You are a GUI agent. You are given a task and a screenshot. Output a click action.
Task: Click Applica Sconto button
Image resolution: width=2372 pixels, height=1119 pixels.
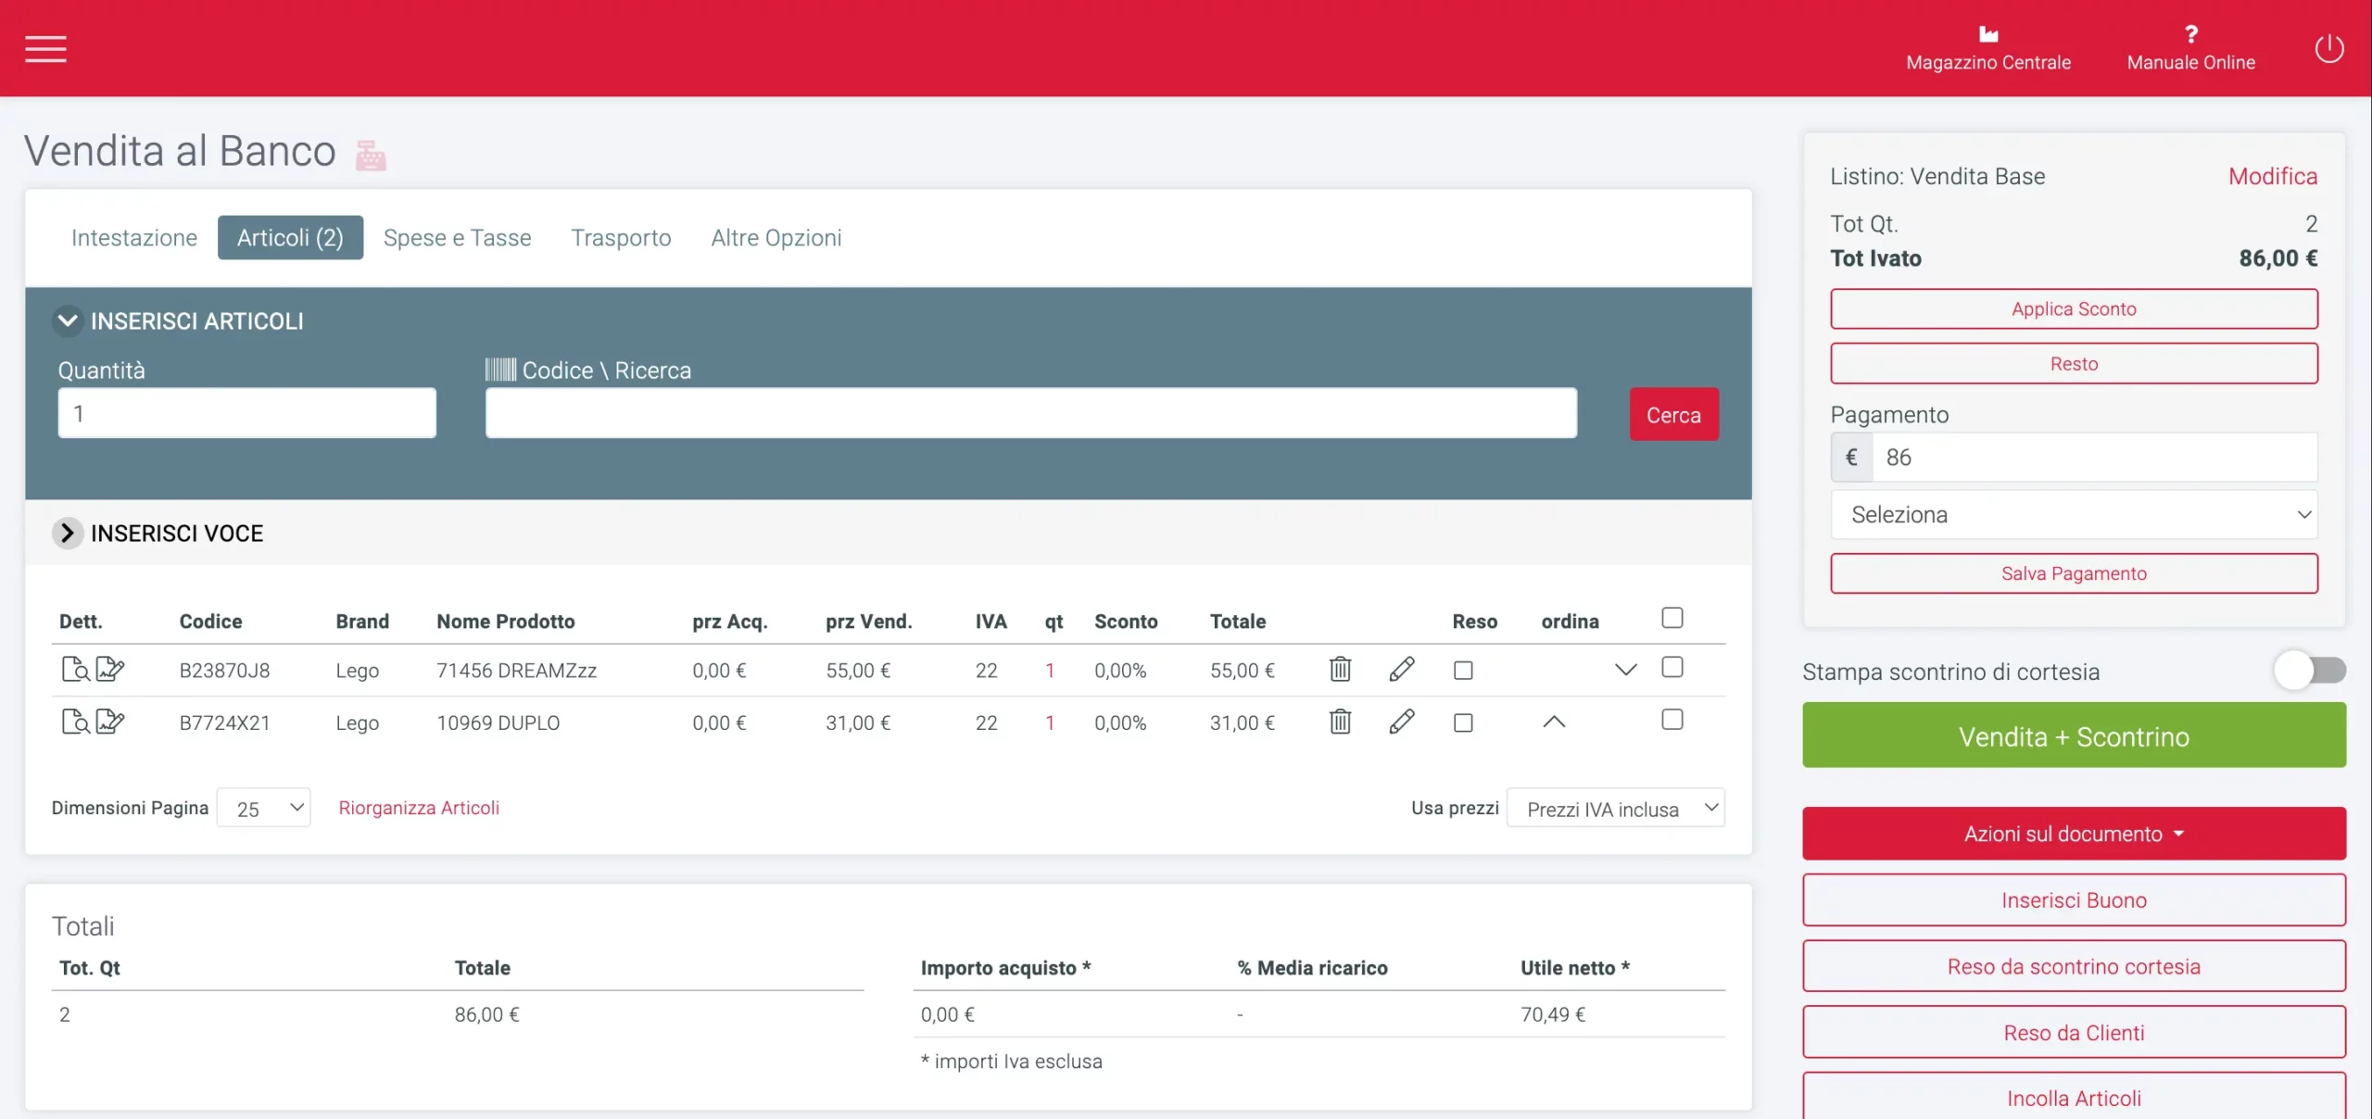click(x=2074, y=309)
